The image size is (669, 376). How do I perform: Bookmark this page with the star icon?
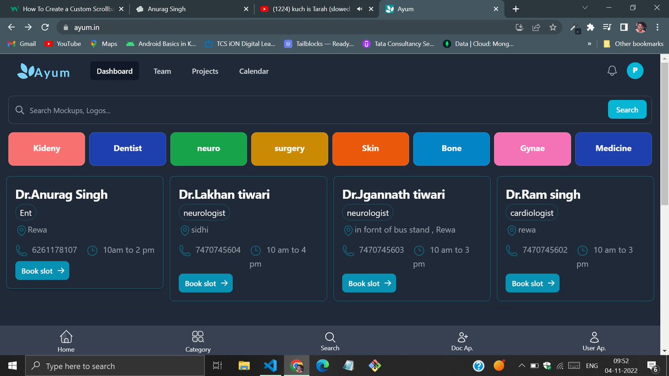[x=552, y=27]
